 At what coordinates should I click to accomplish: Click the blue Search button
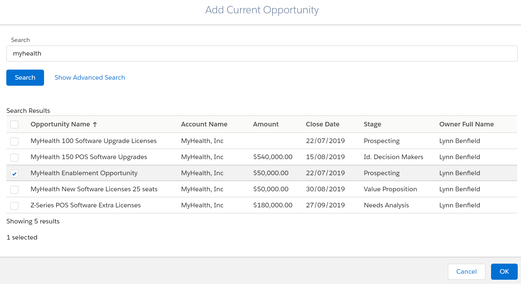pos(25,78)
